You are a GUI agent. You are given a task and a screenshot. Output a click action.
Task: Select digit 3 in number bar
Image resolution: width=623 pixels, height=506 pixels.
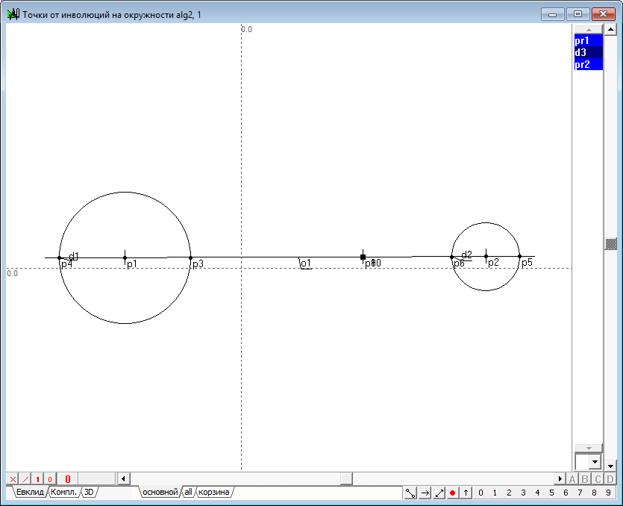pos(523,493)
